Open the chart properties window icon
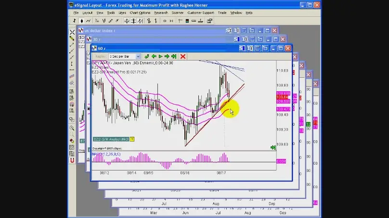Viewport: 389px width, 218px height. 209,21
